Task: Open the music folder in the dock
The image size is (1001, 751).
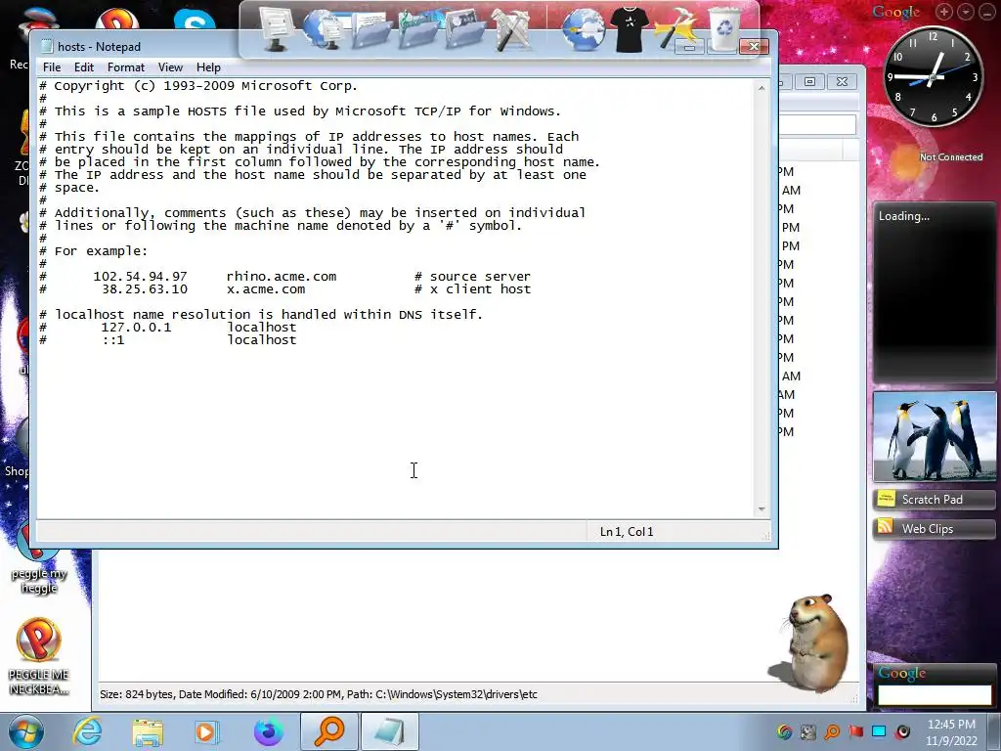Action: pyautogui.click(x=418, y=28)
